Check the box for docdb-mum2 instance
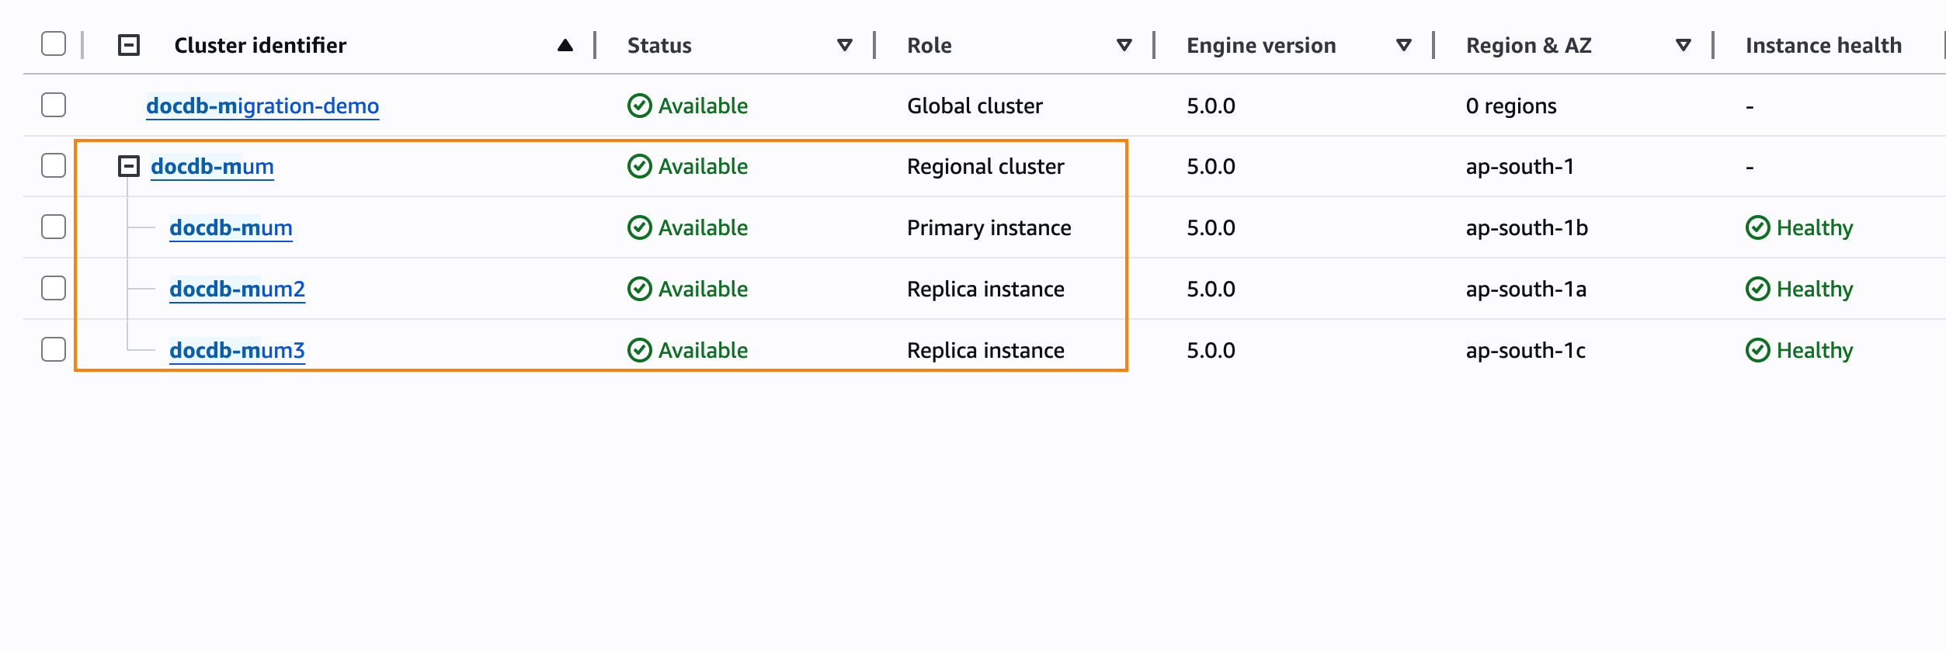Screen dimensions: 1946x652 click(x=54, y=288)
